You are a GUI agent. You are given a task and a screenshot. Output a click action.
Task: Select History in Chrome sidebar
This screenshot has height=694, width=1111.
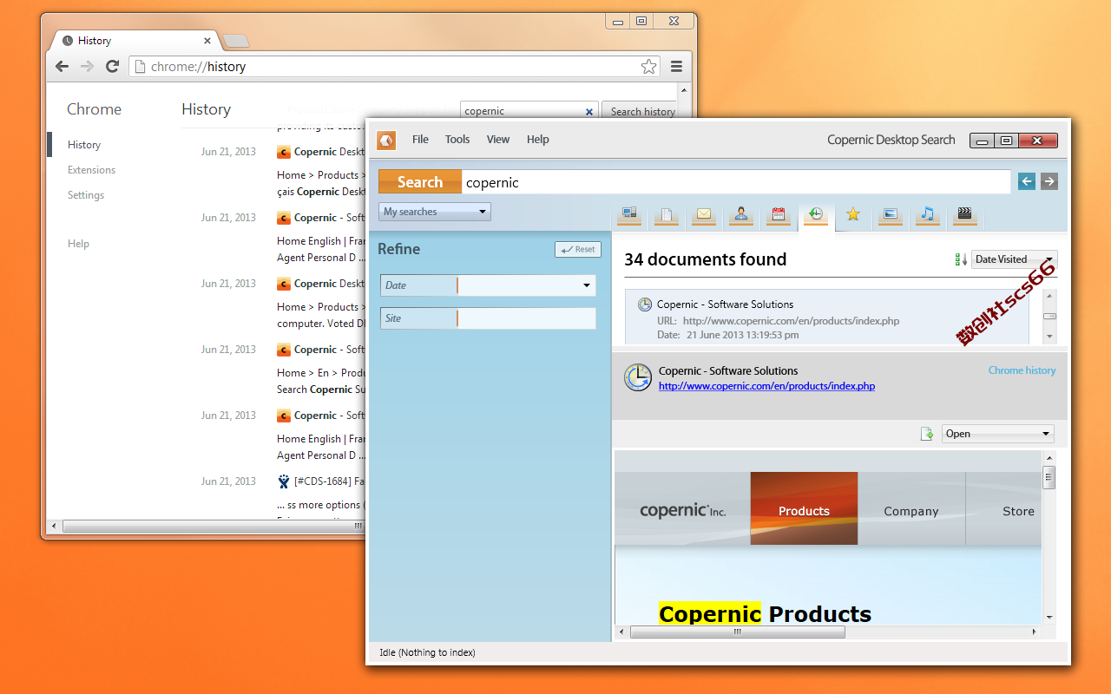click(x=84, y=145)
